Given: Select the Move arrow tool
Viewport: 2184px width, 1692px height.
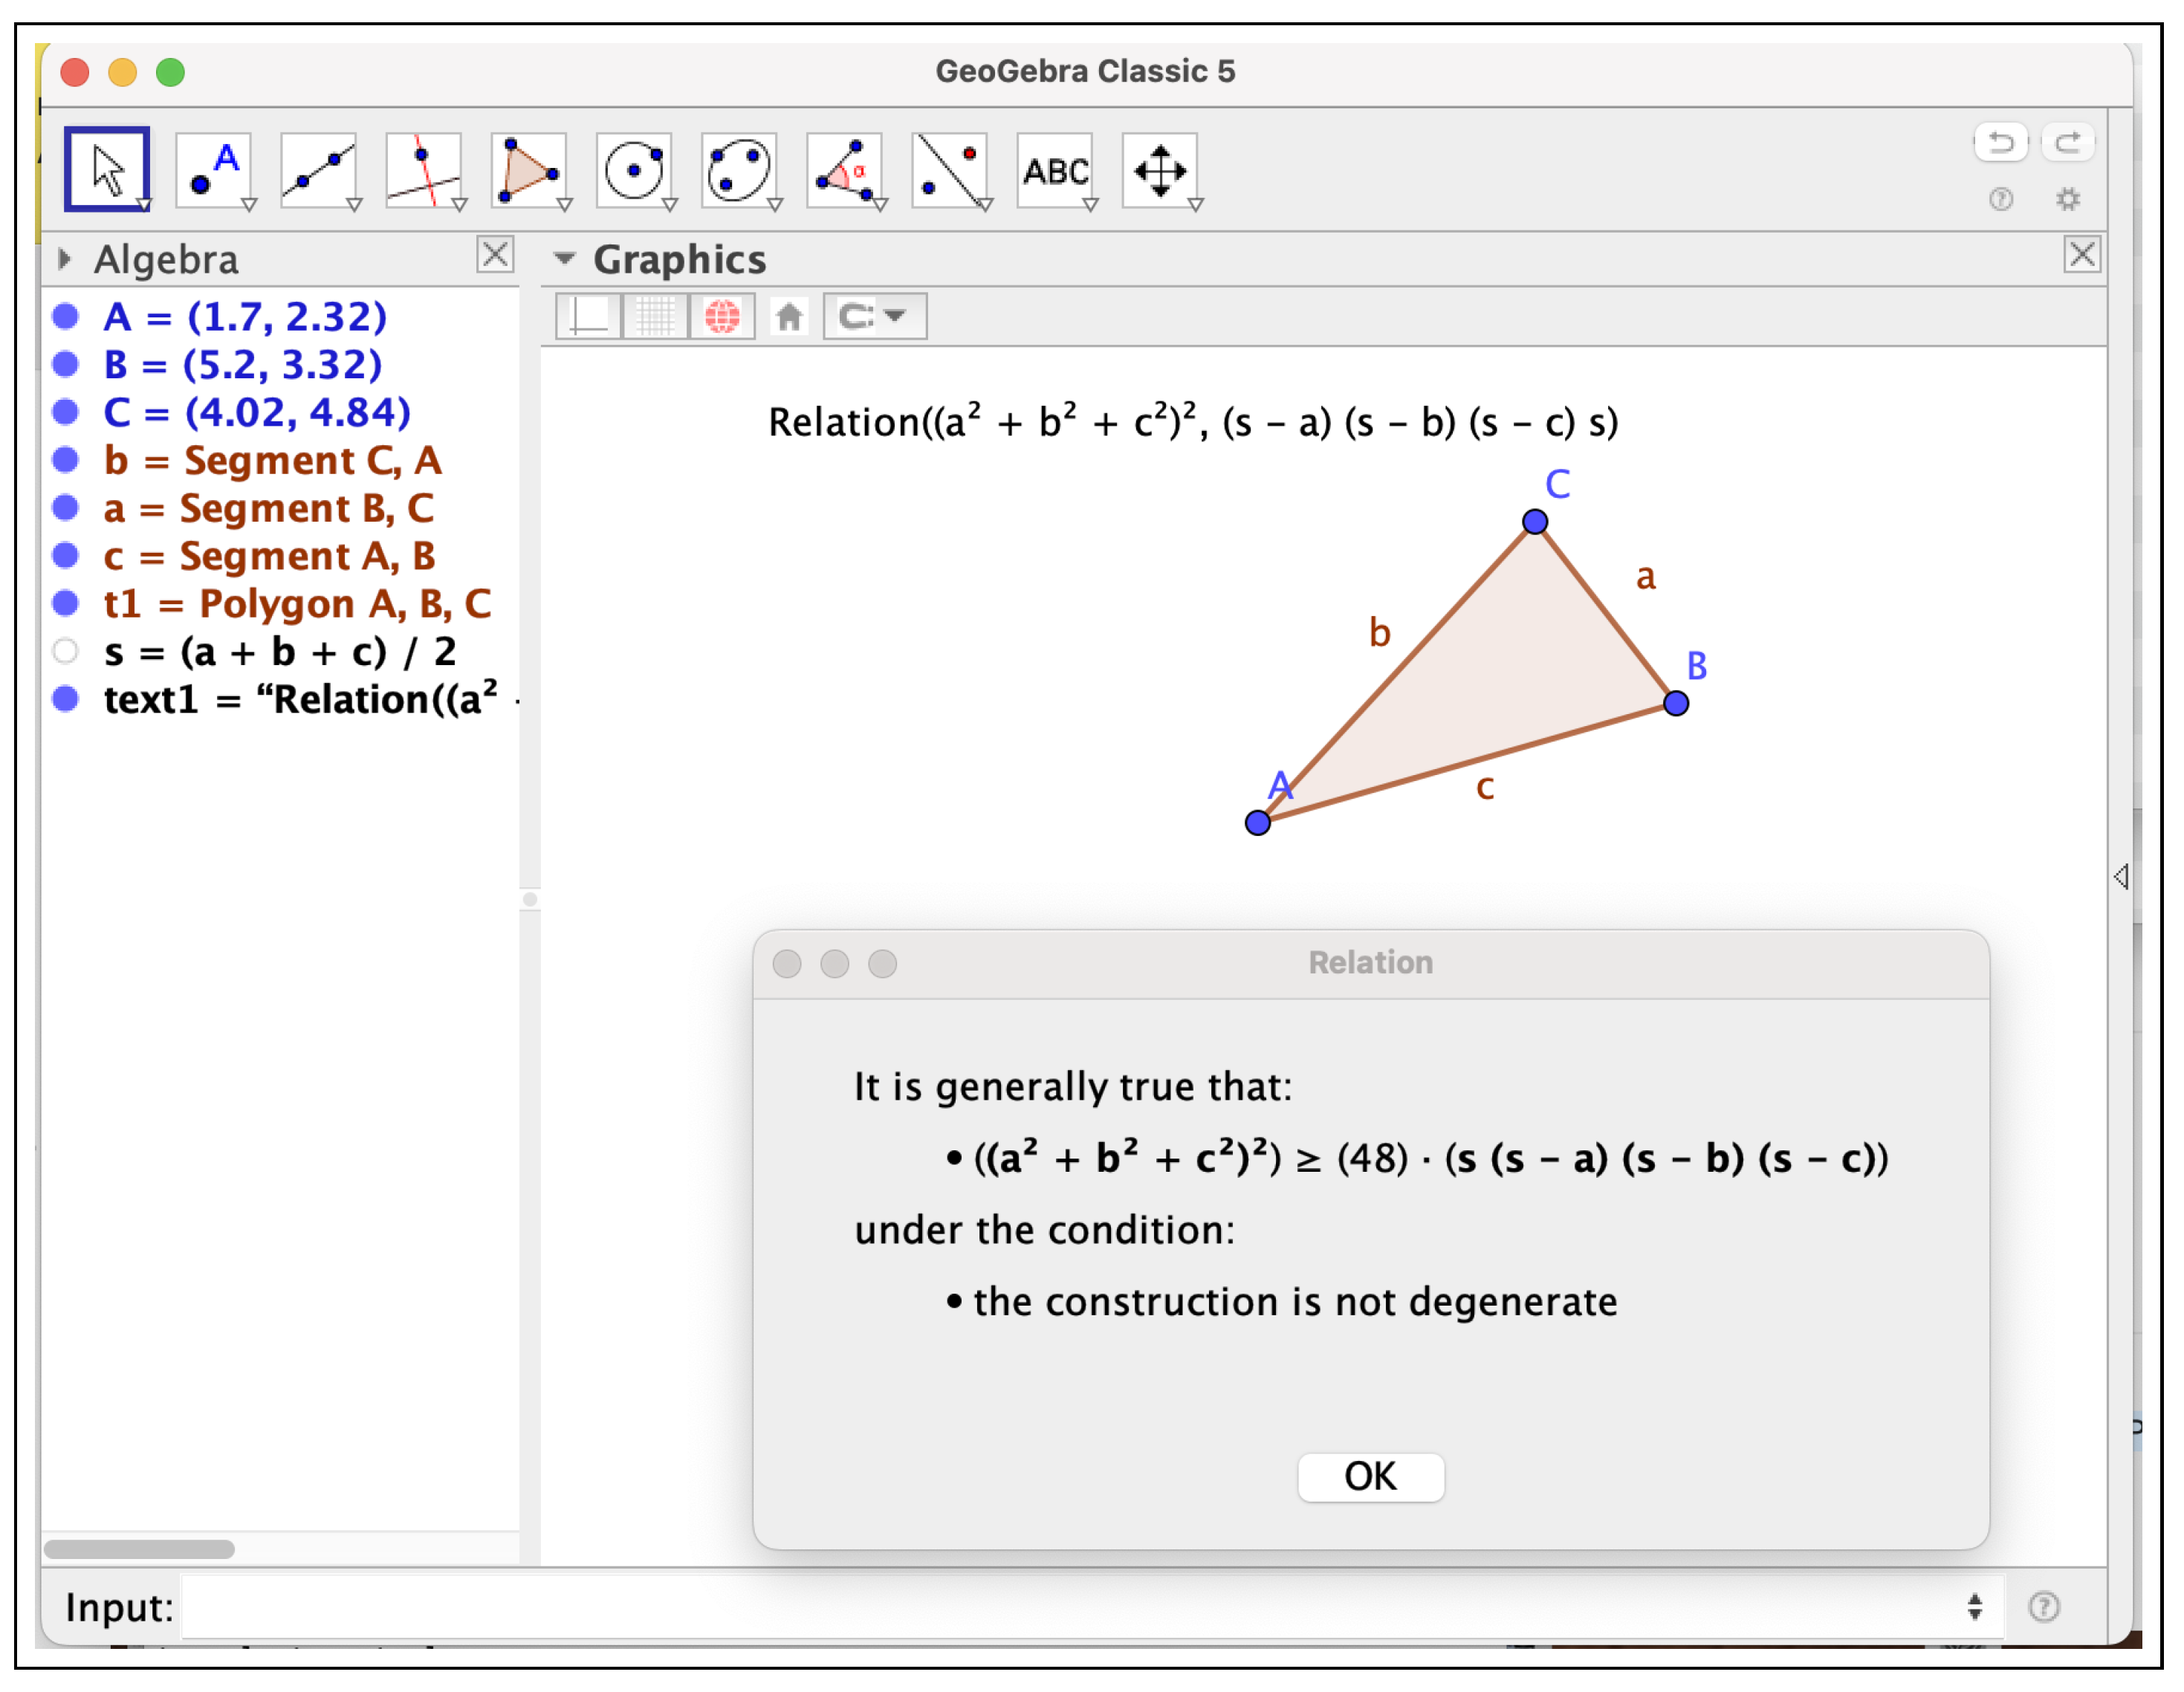Looking at the screenshot, I should coord(107,169).
